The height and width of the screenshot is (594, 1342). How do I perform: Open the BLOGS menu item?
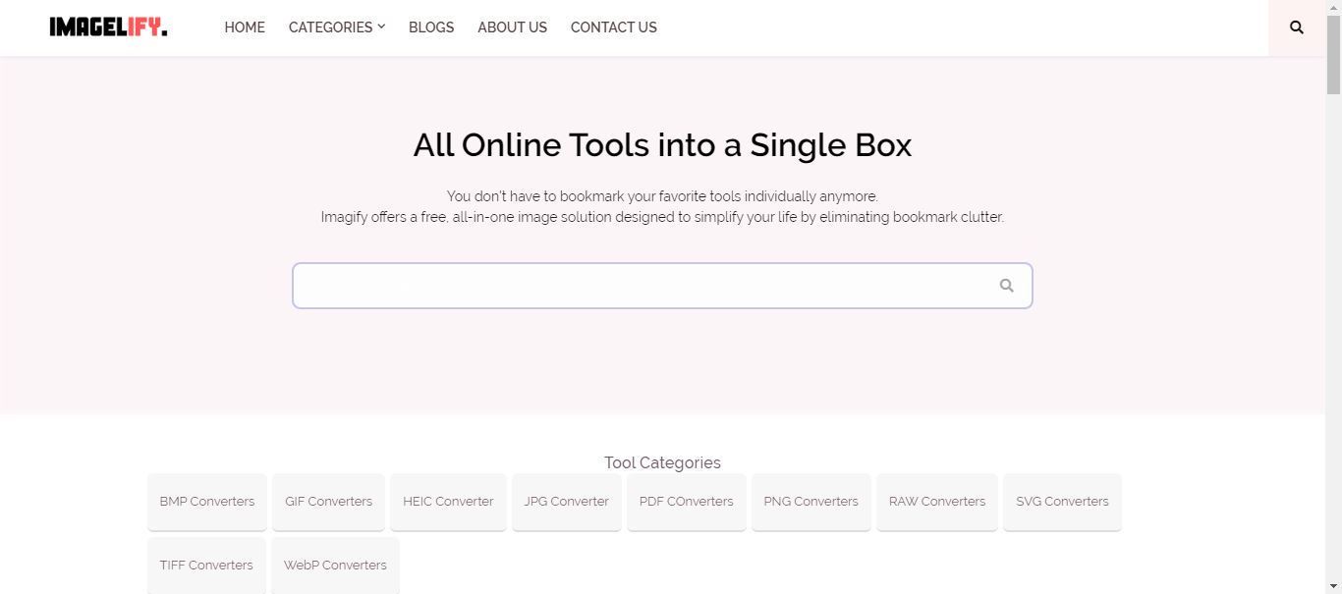[430, 27]
